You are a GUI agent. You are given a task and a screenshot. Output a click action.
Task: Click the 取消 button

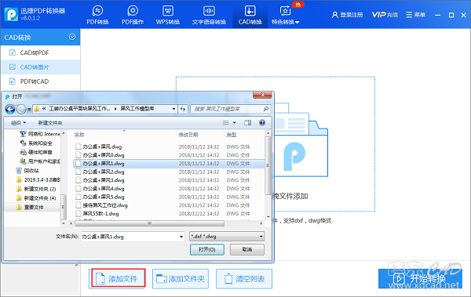click(247, 249)
